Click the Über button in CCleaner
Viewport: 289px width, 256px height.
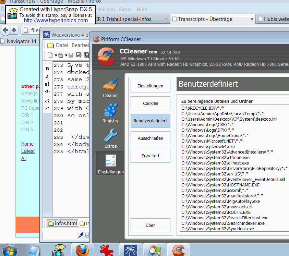150,225
